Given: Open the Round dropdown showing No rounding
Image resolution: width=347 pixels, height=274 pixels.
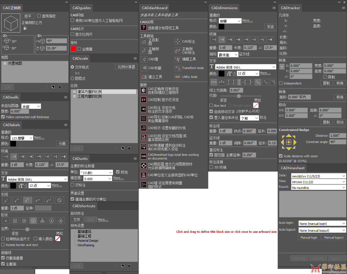Looking at the screenshot, I should [x=318, y=188].
